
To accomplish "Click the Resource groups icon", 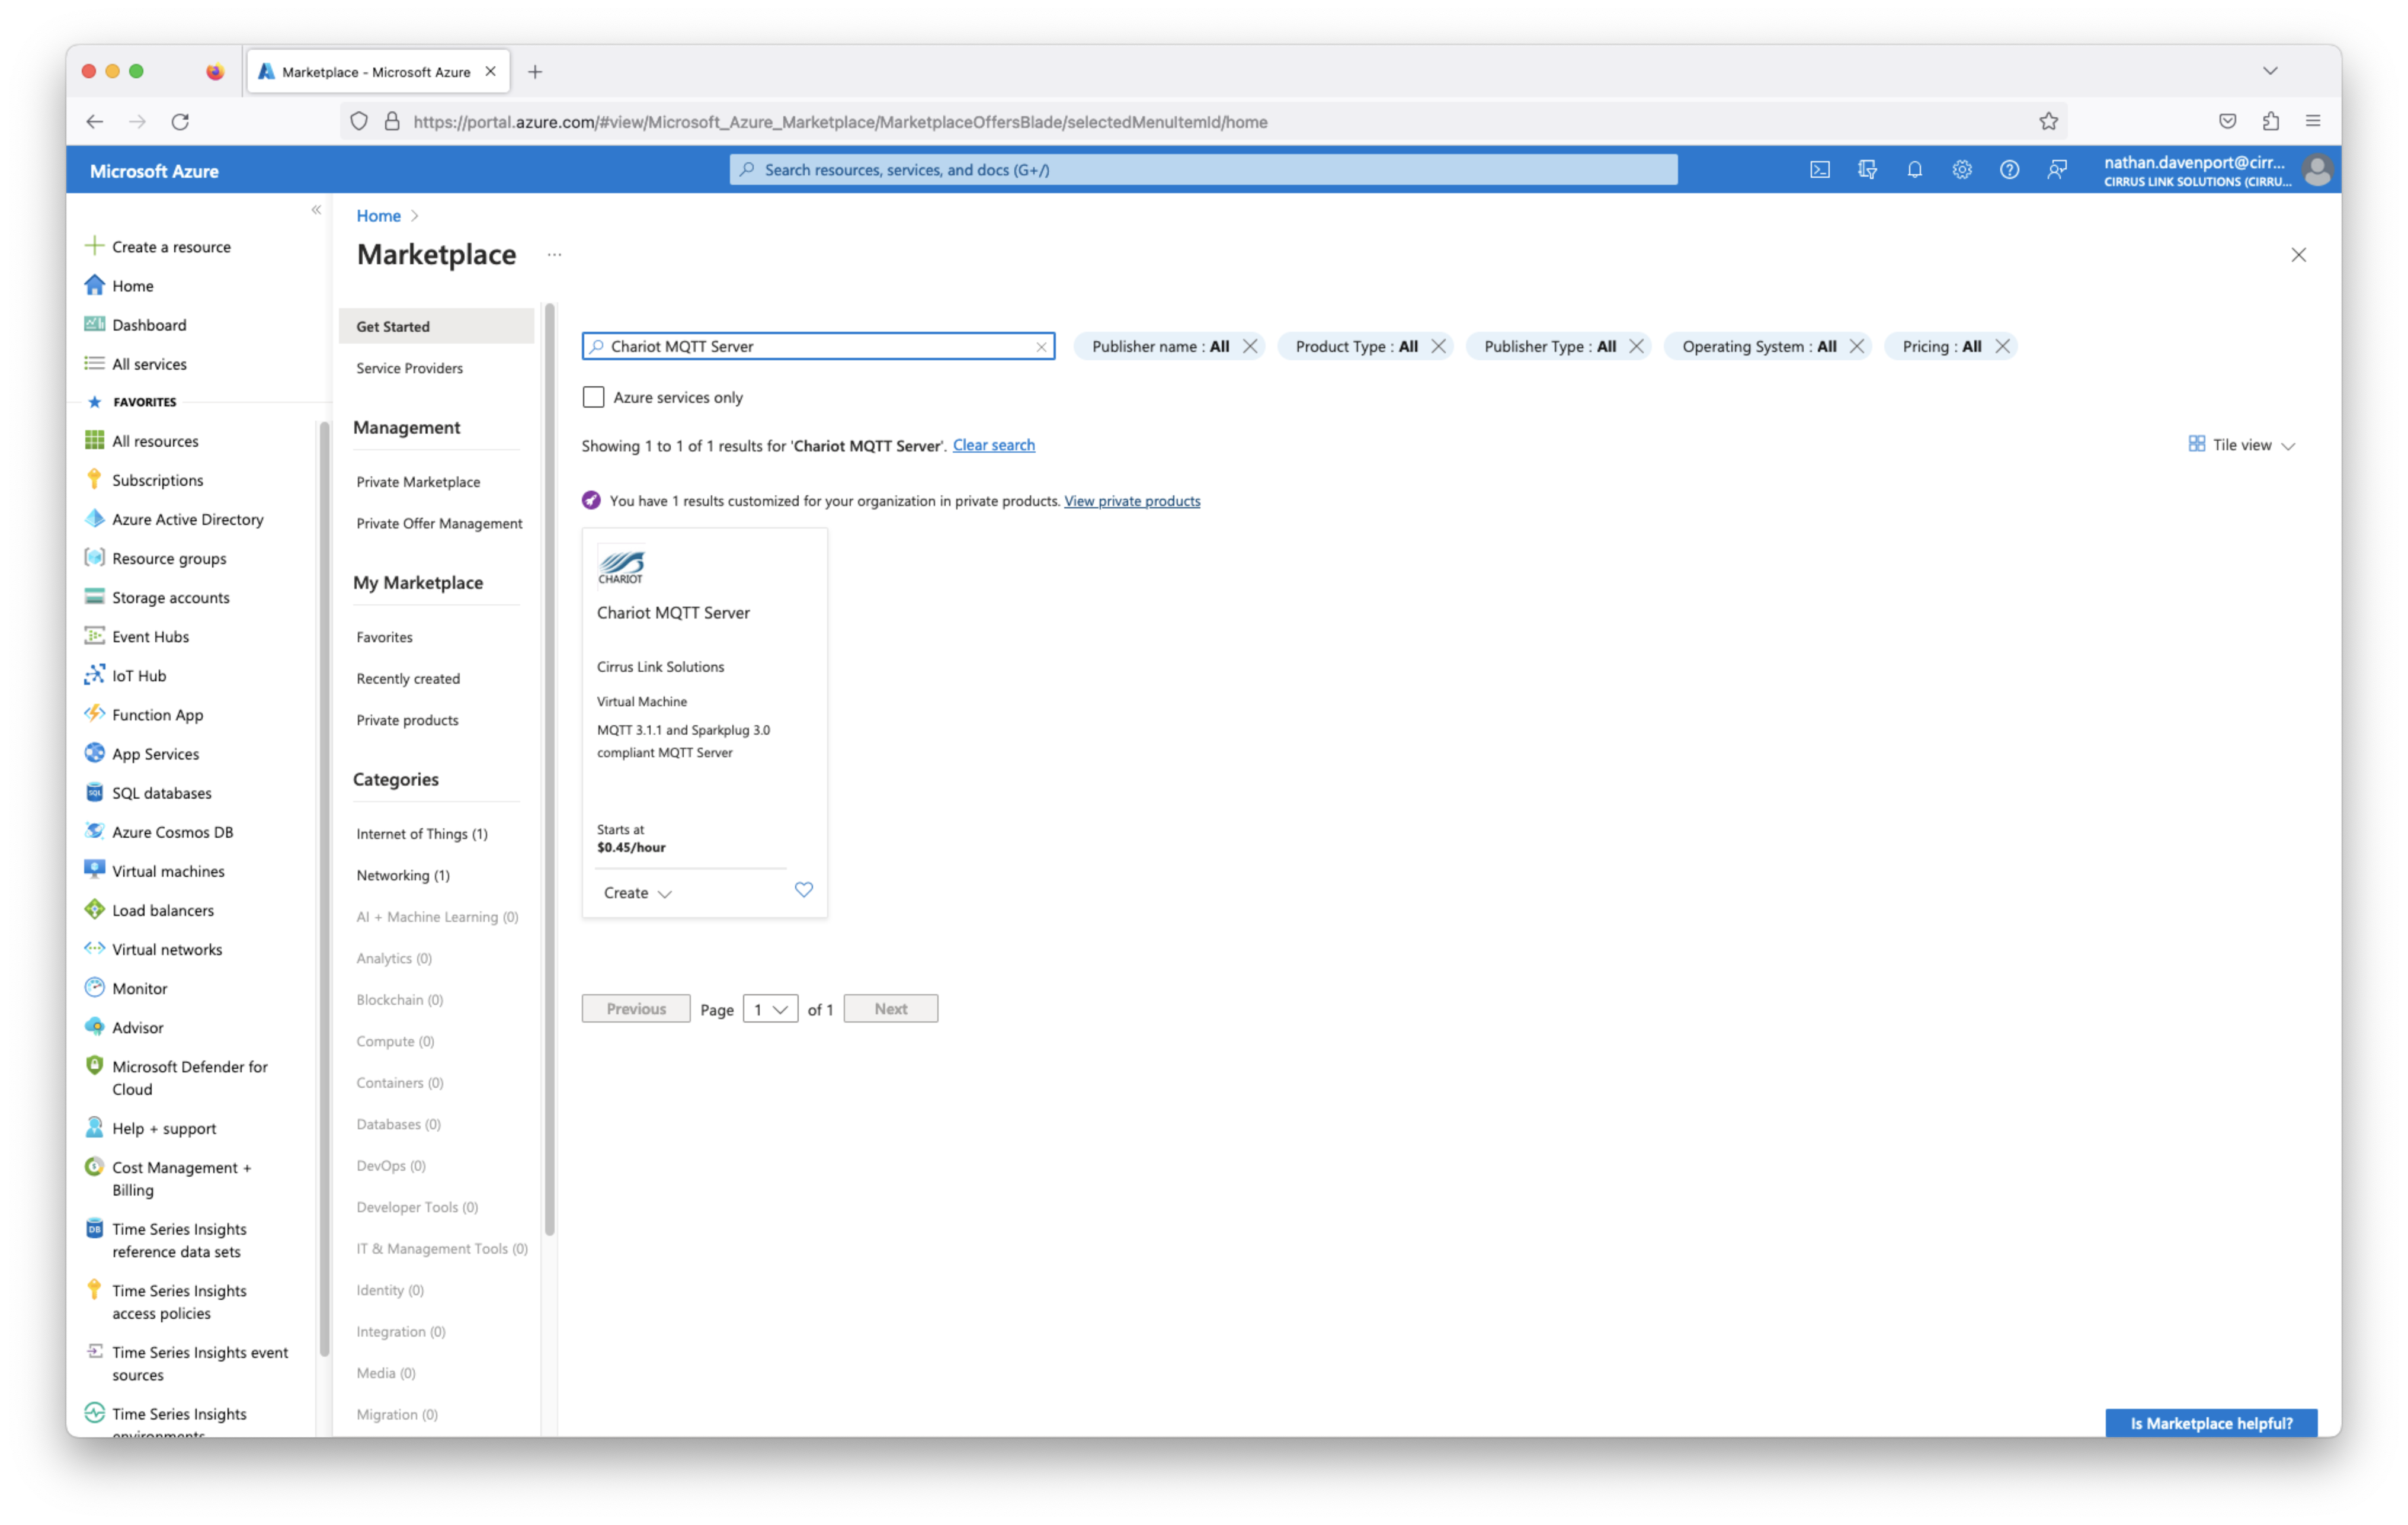I will coord(94,557).
